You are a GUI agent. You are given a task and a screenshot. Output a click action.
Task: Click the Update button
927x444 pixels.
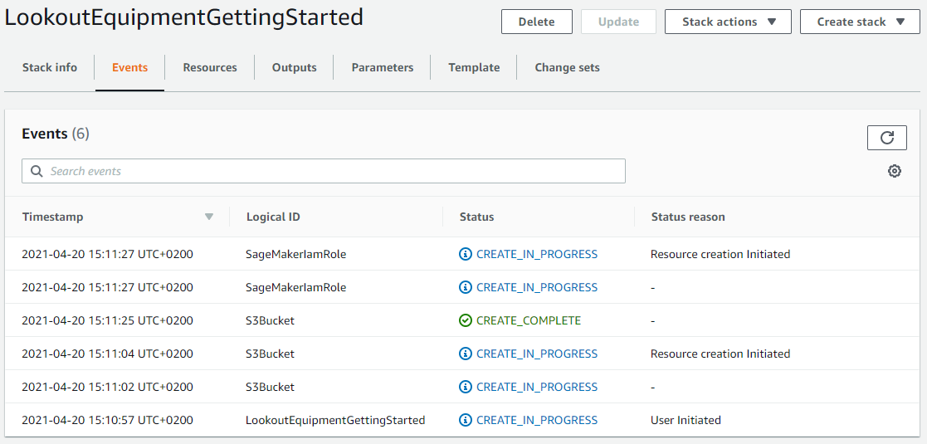(x=618, y=22)
